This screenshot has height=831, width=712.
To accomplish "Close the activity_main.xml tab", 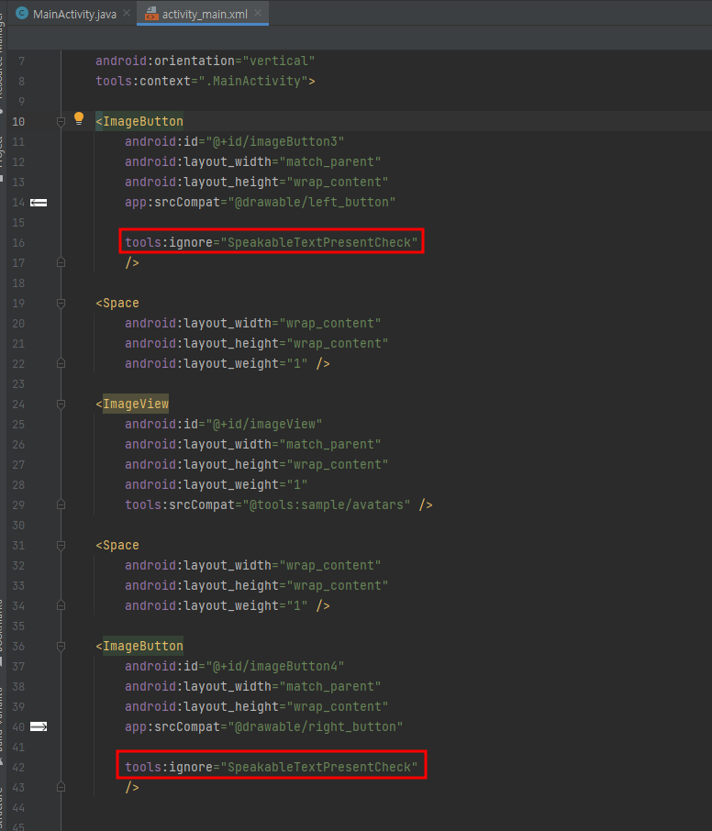I will coord(258,13).
